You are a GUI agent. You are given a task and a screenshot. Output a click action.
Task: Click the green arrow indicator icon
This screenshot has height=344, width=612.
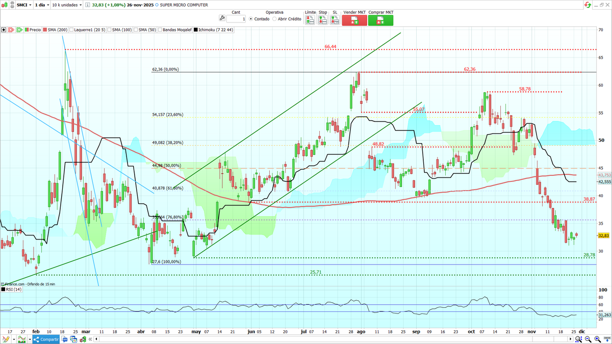tap(20, 30)
